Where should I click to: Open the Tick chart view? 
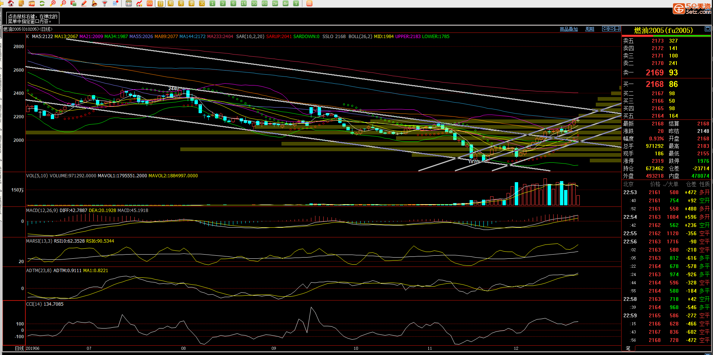point(150,3)
